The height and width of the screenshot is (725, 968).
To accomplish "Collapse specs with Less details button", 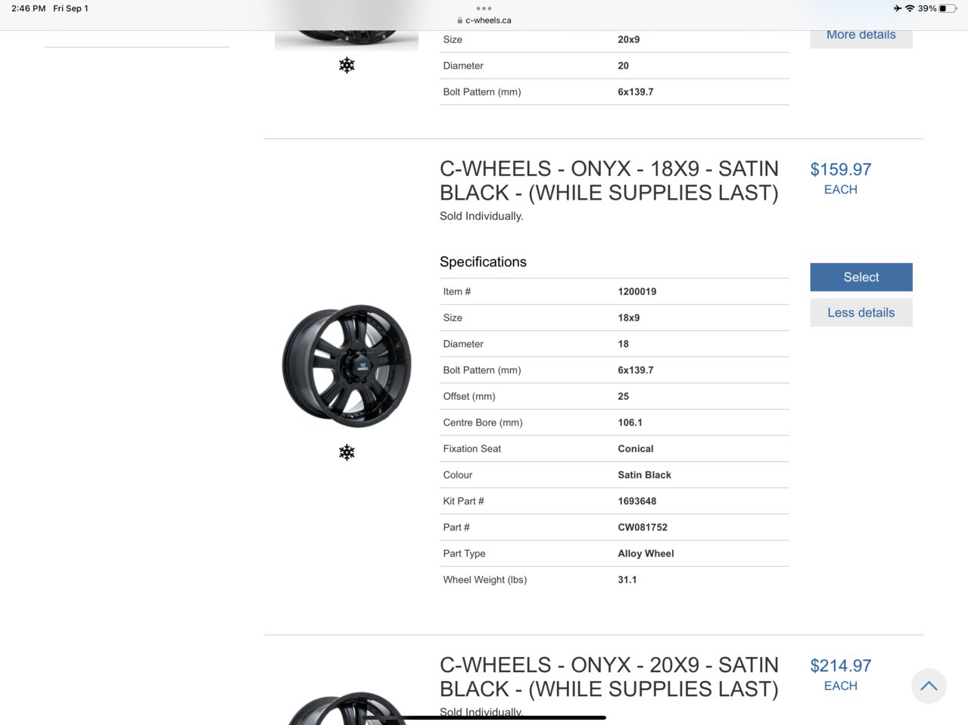I will pos(861,312).
